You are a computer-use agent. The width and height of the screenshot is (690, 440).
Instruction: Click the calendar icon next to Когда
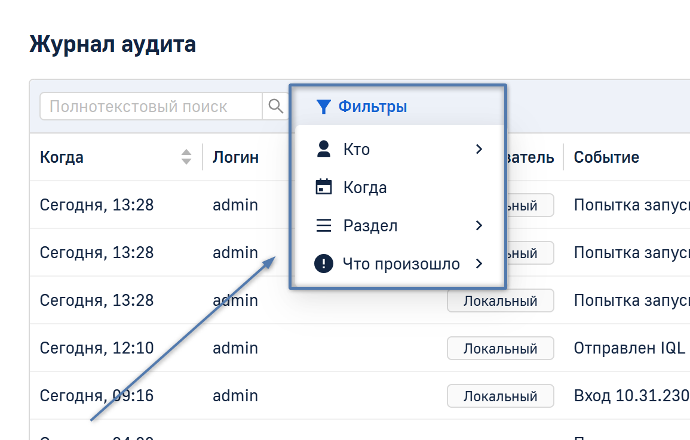(x=323, y=187)
